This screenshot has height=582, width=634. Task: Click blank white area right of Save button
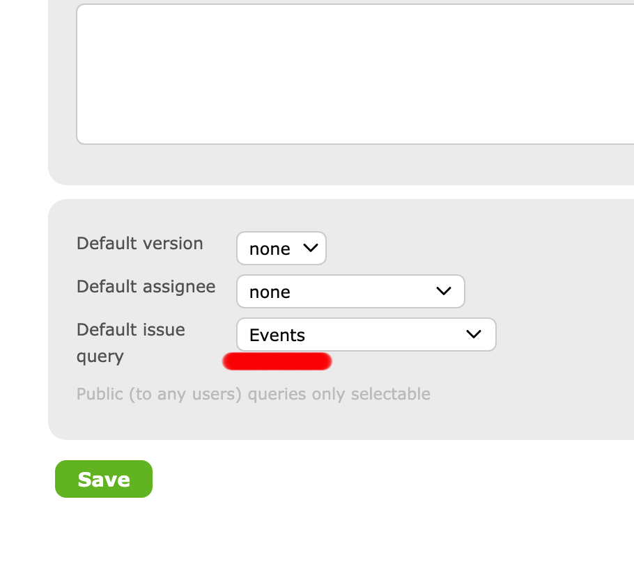pos(364,479)
